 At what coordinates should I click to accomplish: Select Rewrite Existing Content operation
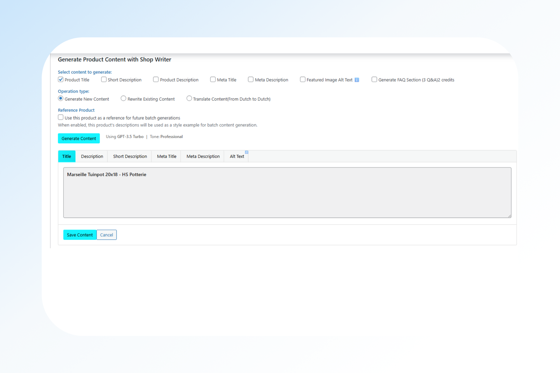point(124,99)
